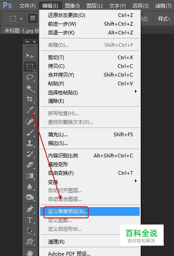
Task: Close the toolbox panel with X
Action: [x=34, y=42]
